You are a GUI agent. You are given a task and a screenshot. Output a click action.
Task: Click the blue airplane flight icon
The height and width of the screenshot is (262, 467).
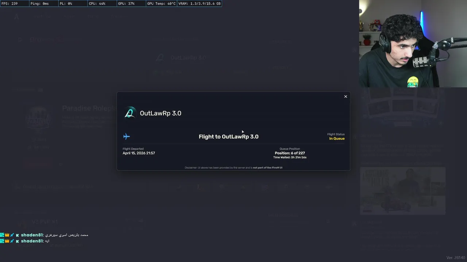(126, 136)
